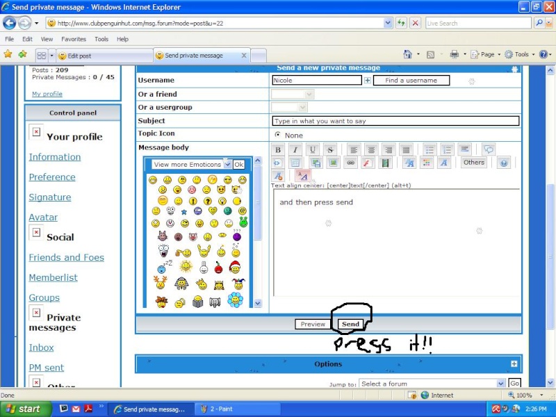This screenshot has width=556, height=417.
Task: Underline the selected message text
Action: coord(312,149)
